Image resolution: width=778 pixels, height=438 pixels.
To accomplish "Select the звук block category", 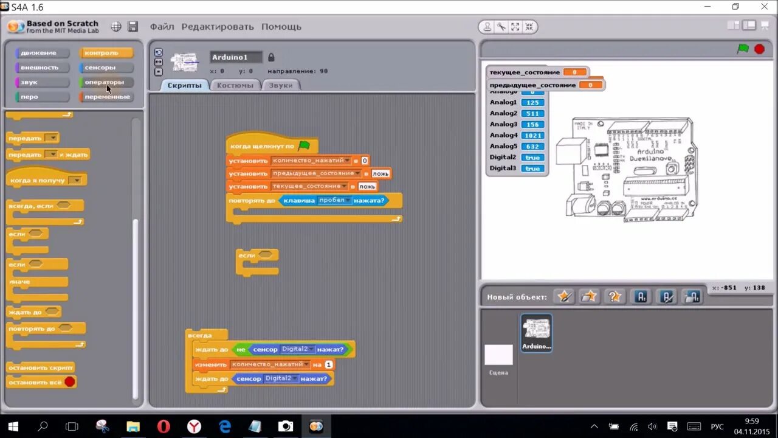I will point(42,82).
